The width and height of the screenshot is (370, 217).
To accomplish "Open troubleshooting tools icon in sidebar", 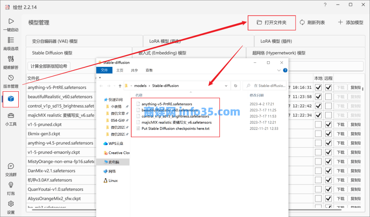I will pyautogui.click(x=11, y=59).
